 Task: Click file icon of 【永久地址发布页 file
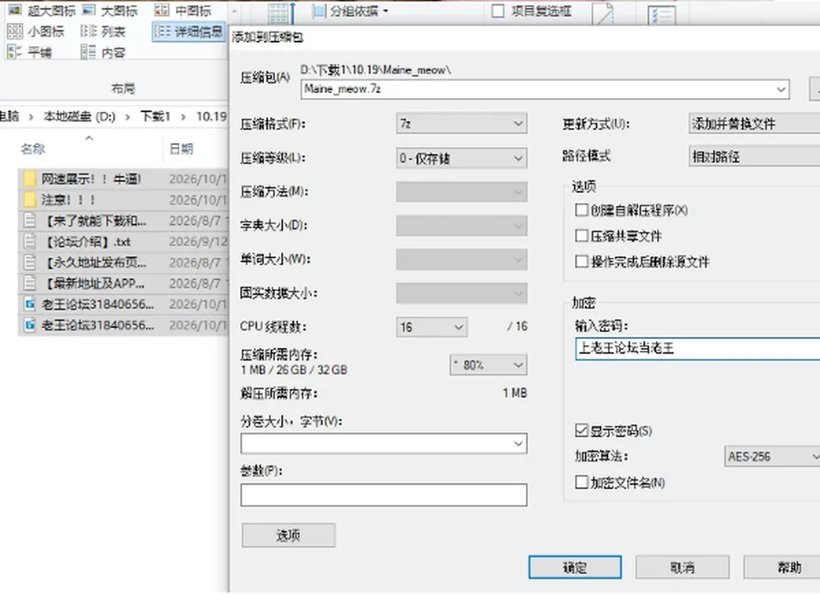pos(30,262)
